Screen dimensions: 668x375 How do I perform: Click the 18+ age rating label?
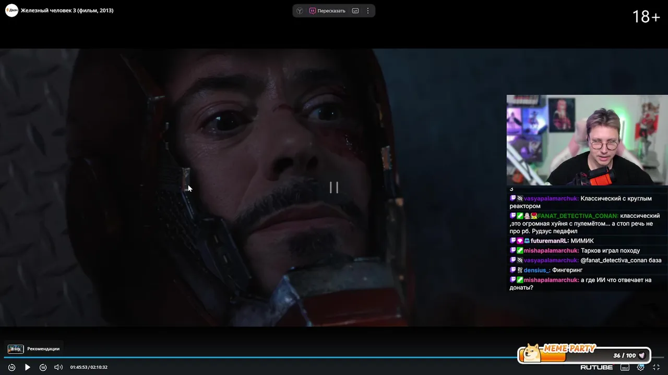pyautogui.click(x=646, y=17)
